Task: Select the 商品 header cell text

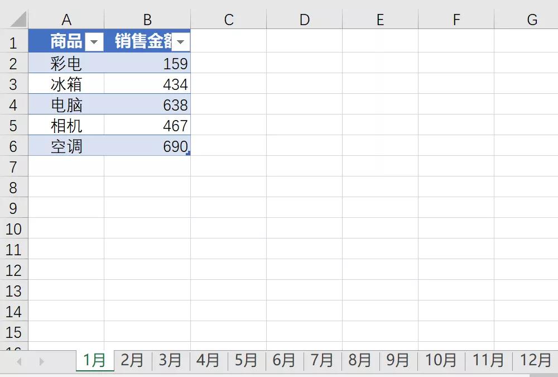Action: point(66,41)
